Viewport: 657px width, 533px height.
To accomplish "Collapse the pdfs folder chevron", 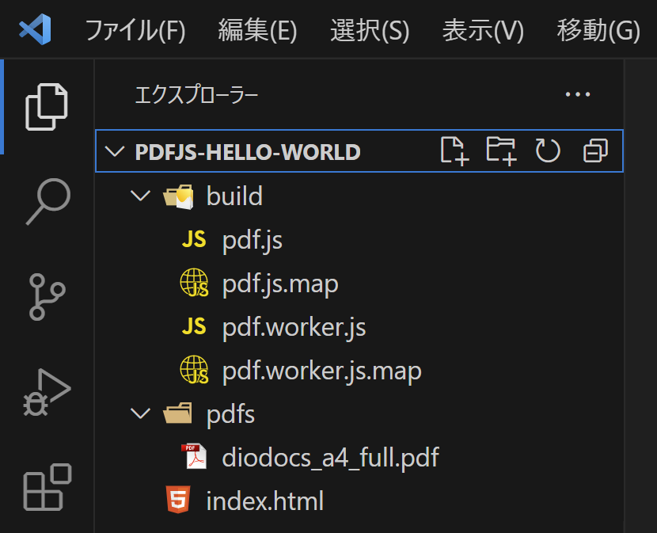I will tap(140, 413).
